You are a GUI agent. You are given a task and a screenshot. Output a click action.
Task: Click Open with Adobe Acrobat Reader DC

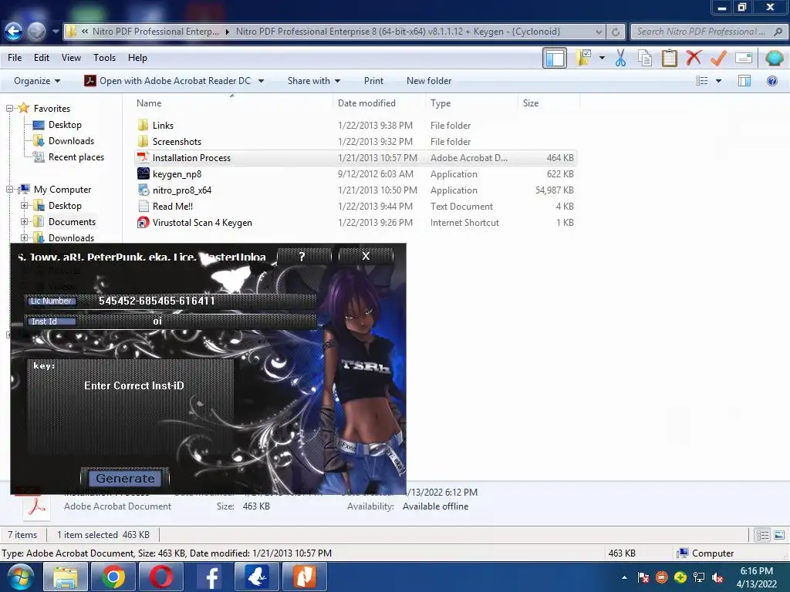pos(167,81)
